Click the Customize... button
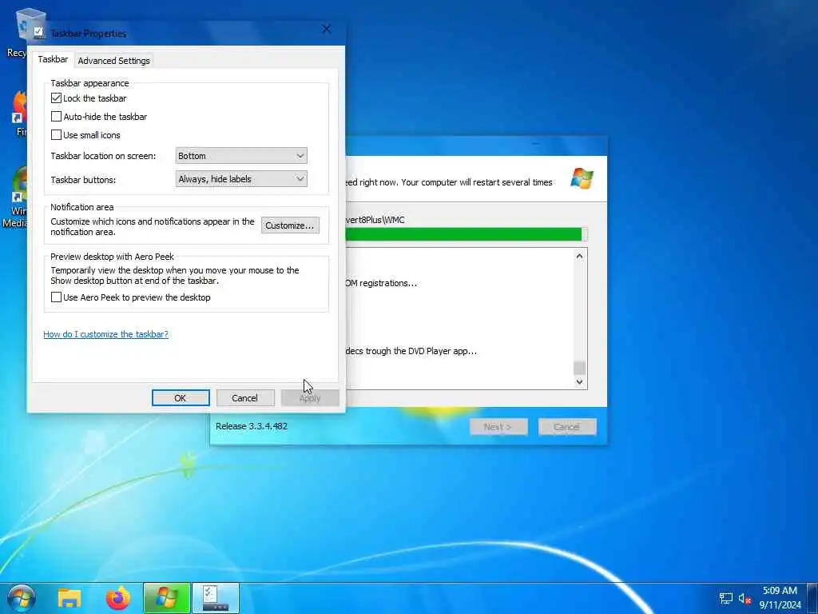The image size is (818, 614). click(x=290, y=225)
